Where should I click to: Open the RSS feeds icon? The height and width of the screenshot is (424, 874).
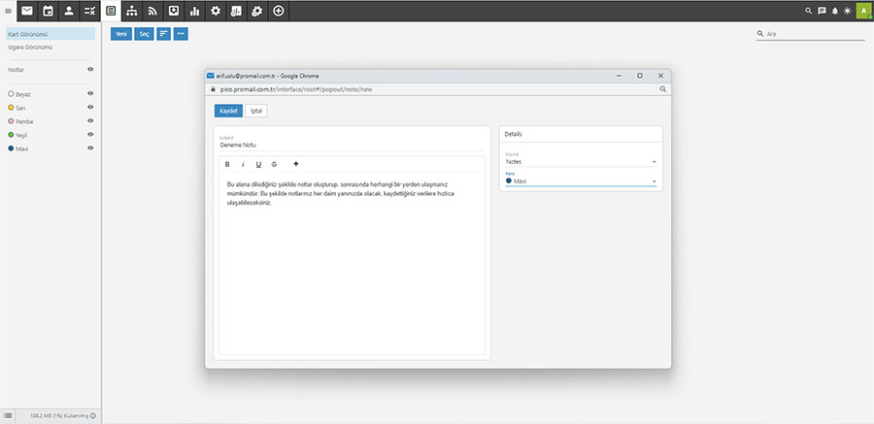pos(152,11)
